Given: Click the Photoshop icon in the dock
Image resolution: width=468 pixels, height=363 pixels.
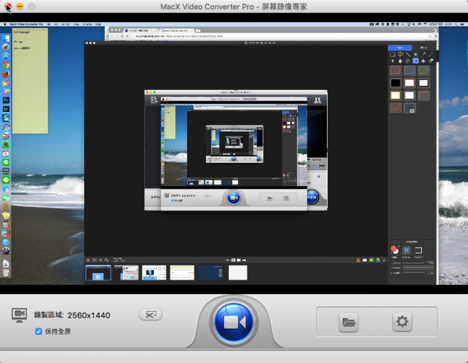Looking at the screenshot, I should [6, 99].
